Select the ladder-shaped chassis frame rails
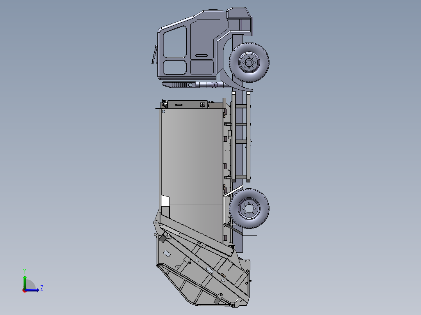421x315 pixels. pos(241,137)
